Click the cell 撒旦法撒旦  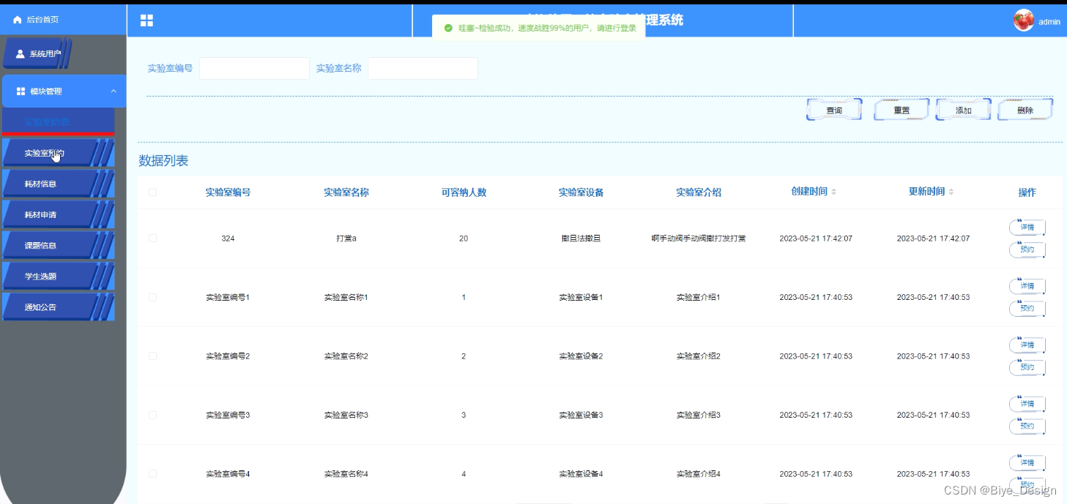coord(581,238)
